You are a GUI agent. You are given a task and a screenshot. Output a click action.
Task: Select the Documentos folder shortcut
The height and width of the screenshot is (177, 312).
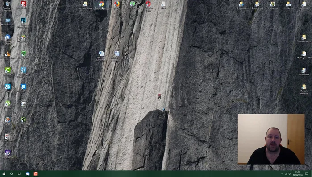coord(257,5)
